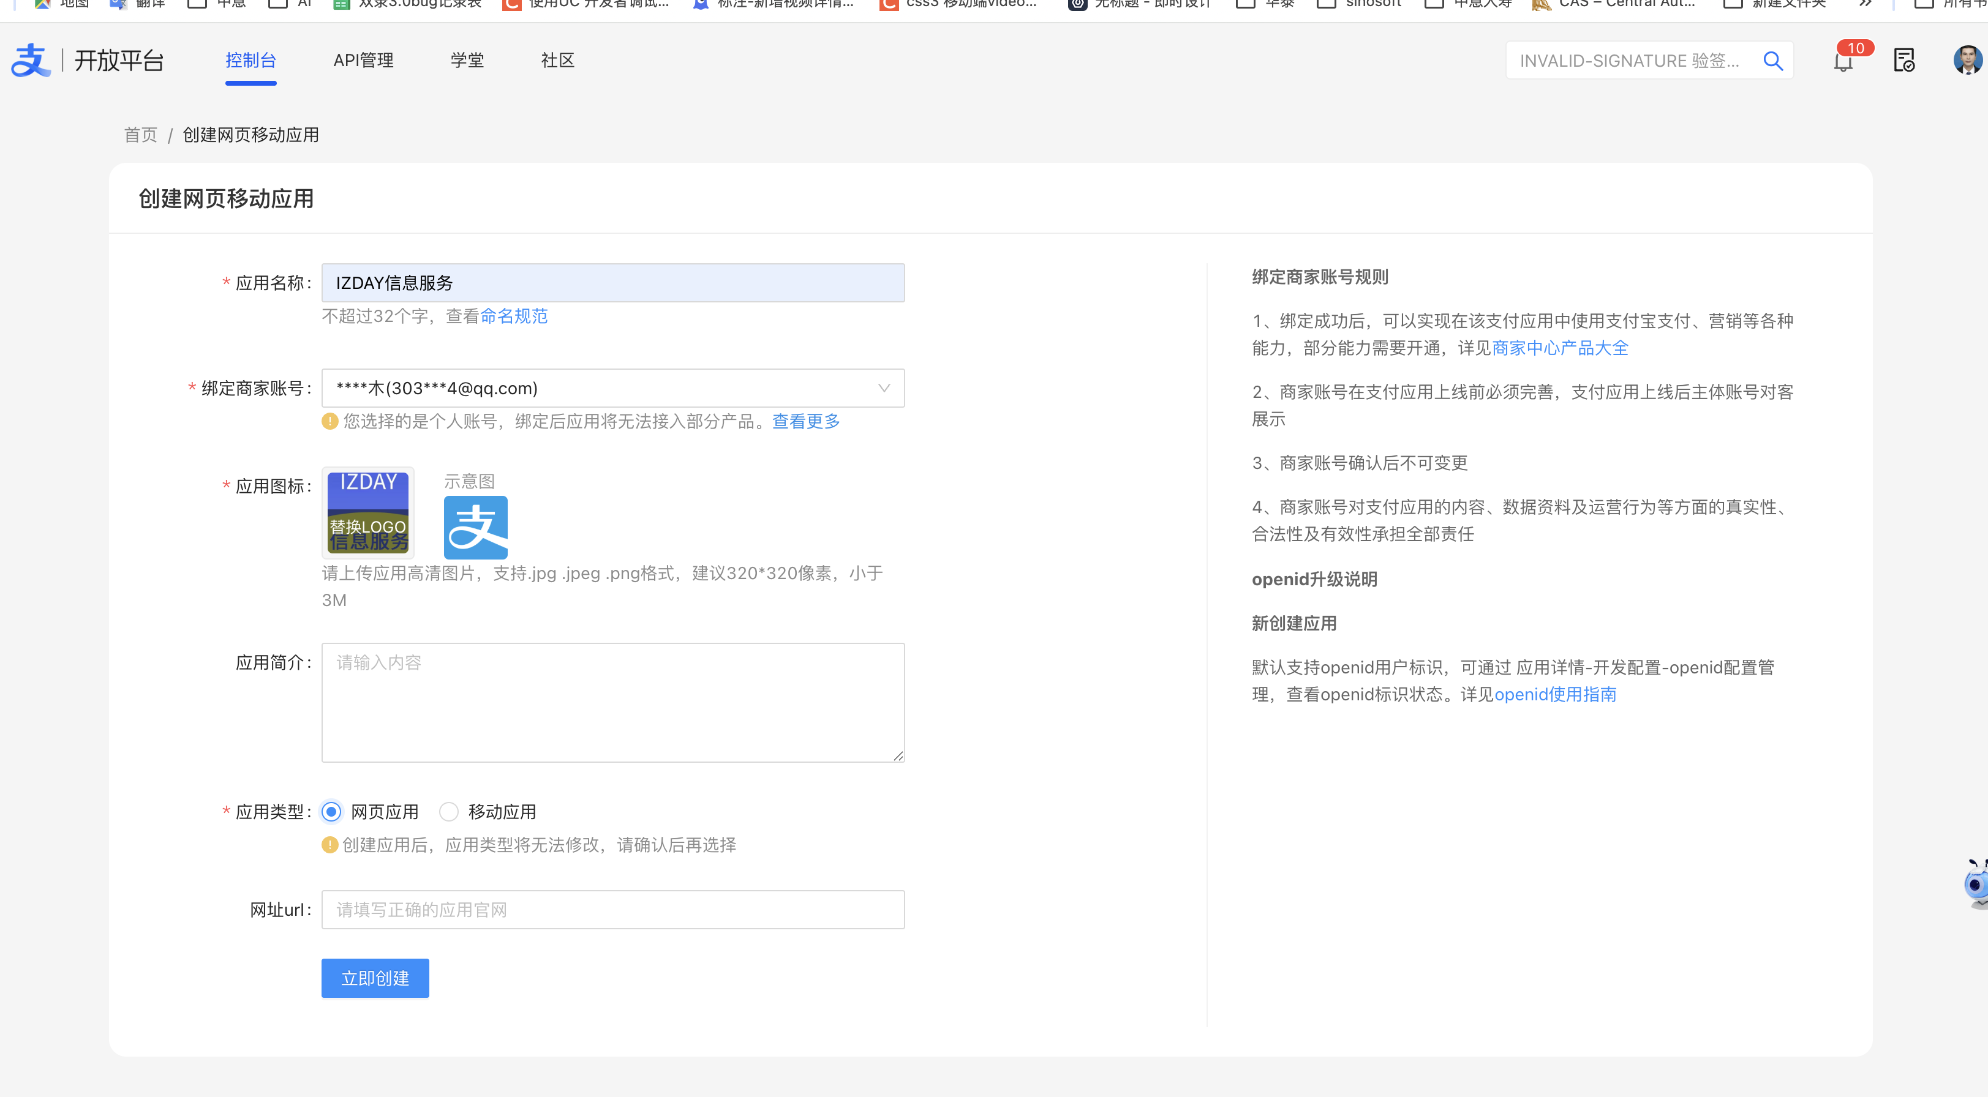Open the 社区 tab

(557, 59)
